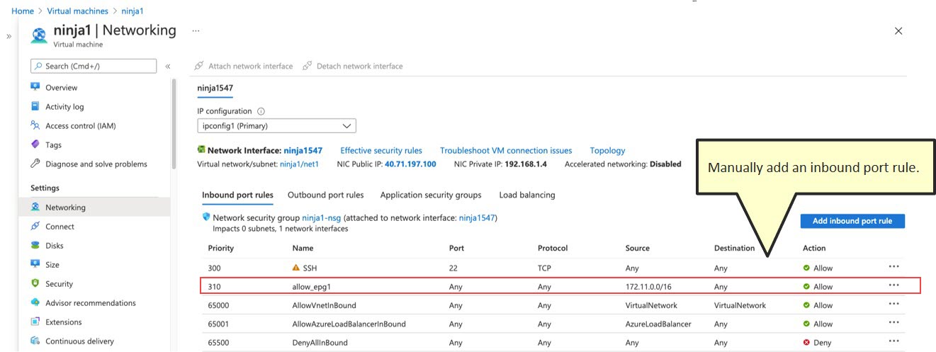Image resolution: width=936 pixels, height=352 pixels.
Task: Click the Detach network interface icon
Action: (x=308, y=66)
